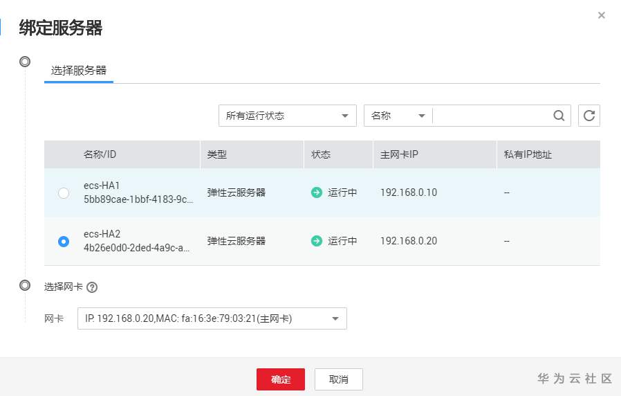Close the 绑定服务器 dialog
This screenshot has height=396, width=621.
(601, 15)
